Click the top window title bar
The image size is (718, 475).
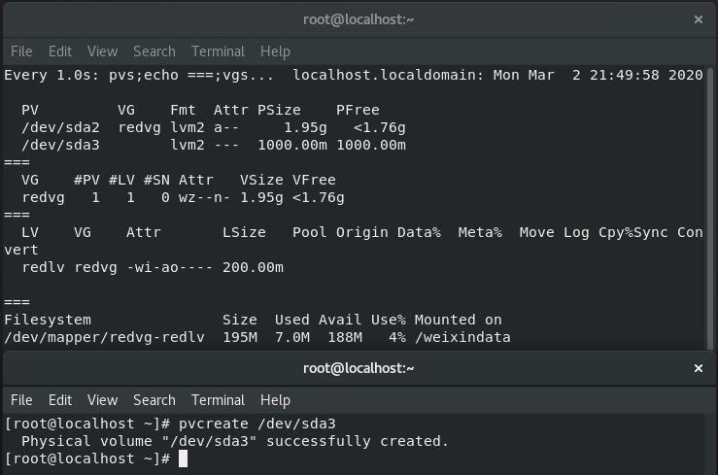pyautogui.click(x=359, y=19)
